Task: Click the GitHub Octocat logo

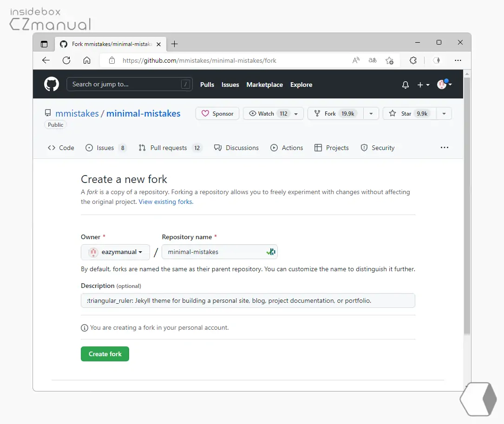Action: 52,84
